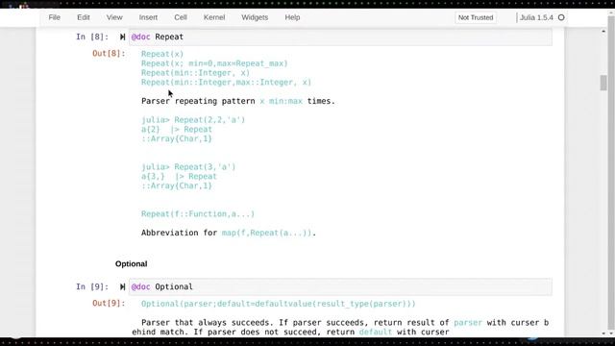
Task: Click the kernel idle indicator circle
Action: pyautogui.click(x=561, y=17)
